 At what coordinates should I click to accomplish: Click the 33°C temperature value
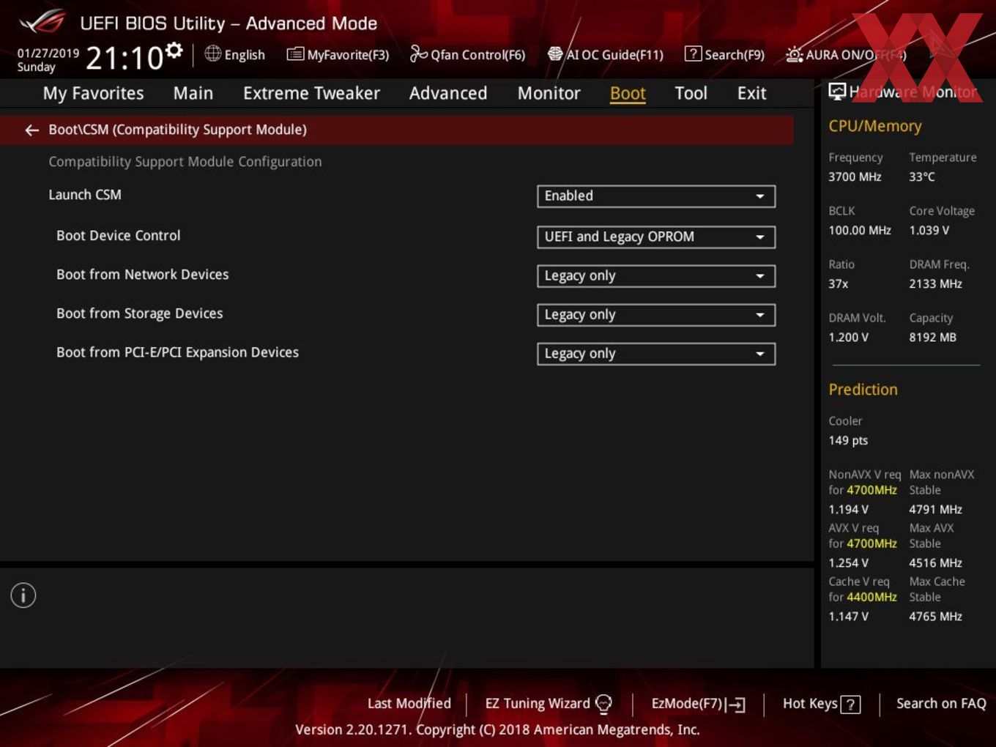922,177
